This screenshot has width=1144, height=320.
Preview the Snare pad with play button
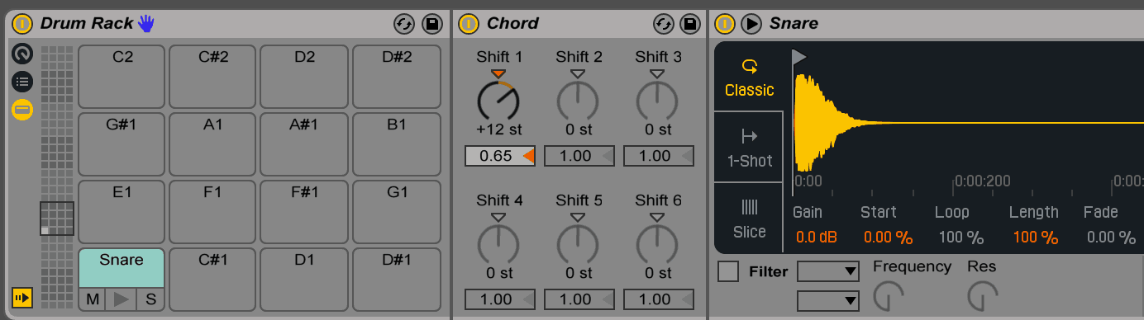click(x=122, y=299)
